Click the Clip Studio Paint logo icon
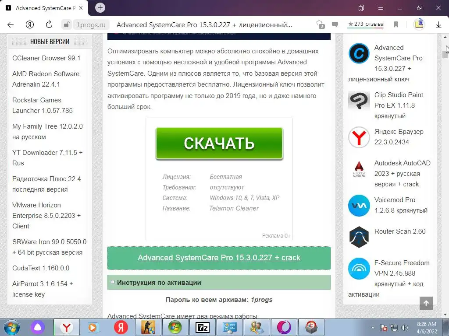The height and width of the screenshot is (336, 449). (359, 101)
